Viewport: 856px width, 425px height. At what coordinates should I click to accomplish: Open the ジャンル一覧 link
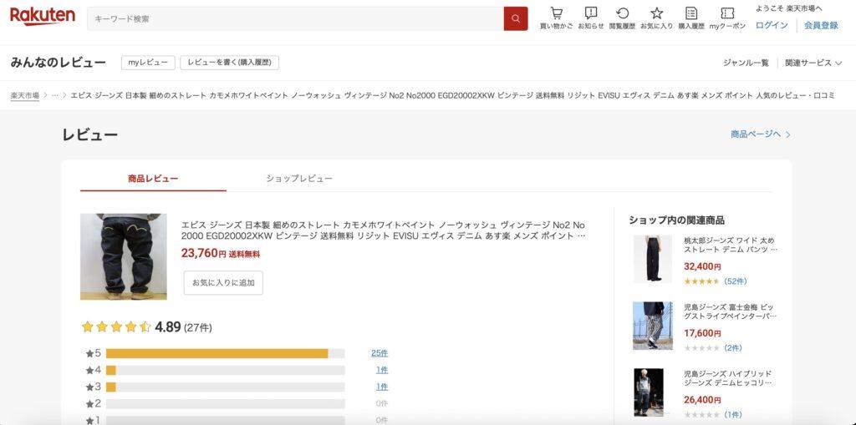[x=746, y=63]
